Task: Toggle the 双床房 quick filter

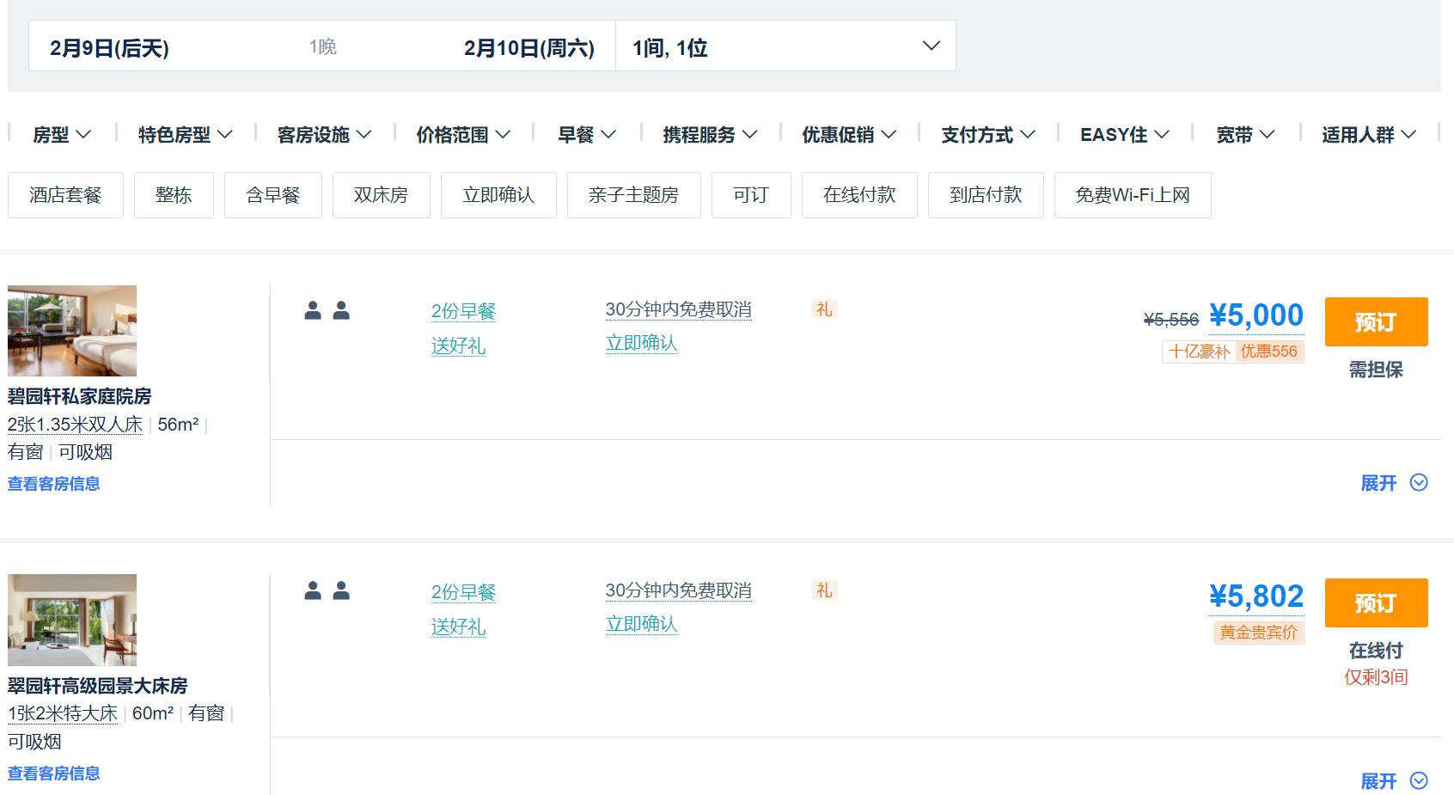Action: (381, 195)
